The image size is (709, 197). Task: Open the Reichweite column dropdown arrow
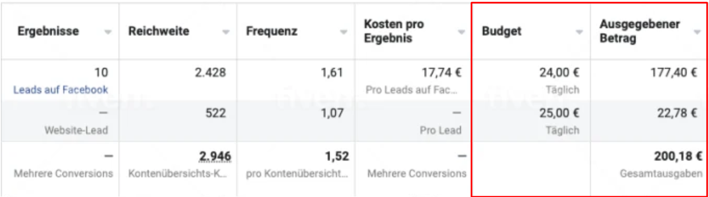click(x=226, y=32)
